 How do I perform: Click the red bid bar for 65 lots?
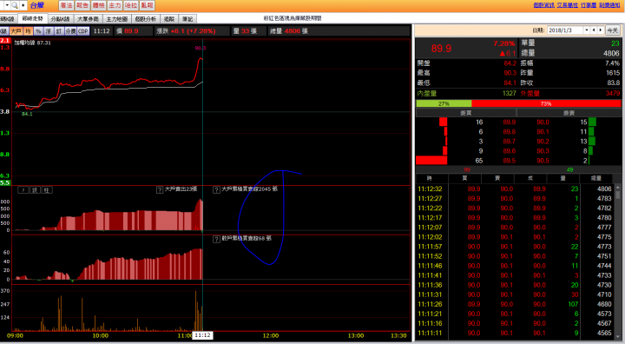pyautogui.click(x=431, y=161)
